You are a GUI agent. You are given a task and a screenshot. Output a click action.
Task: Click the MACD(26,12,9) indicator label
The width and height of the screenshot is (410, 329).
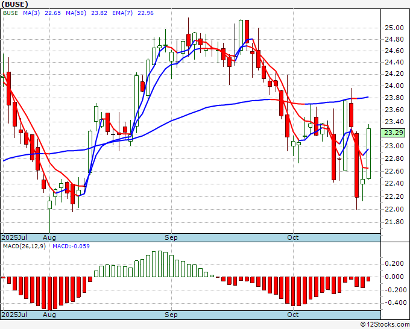pos(24,246)
